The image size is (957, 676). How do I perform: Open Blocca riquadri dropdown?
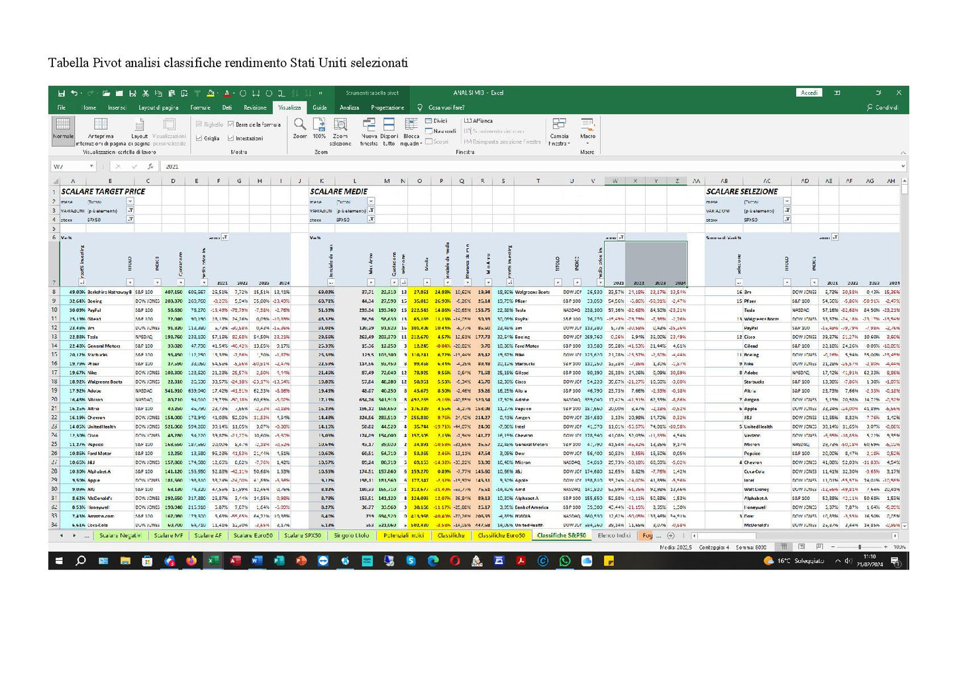[x=411, y=131]
